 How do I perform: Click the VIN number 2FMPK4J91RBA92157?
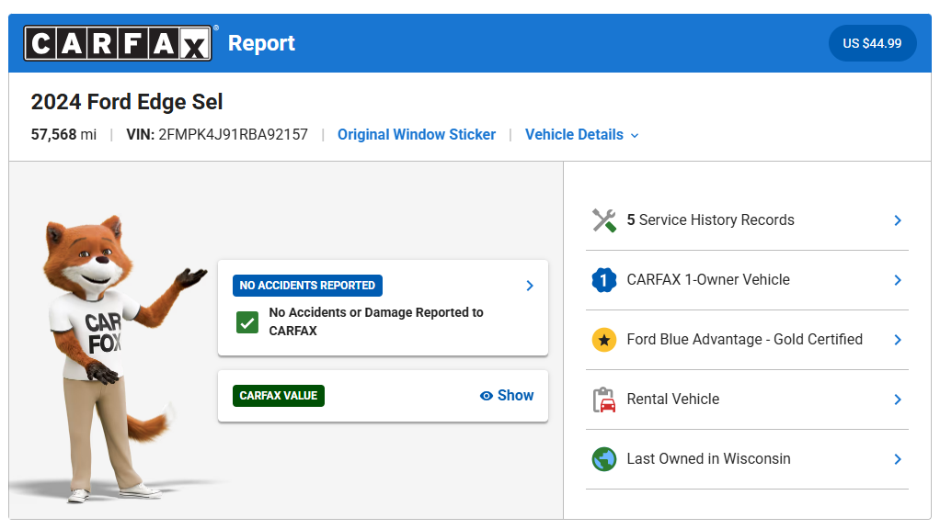tap(234, 135)
